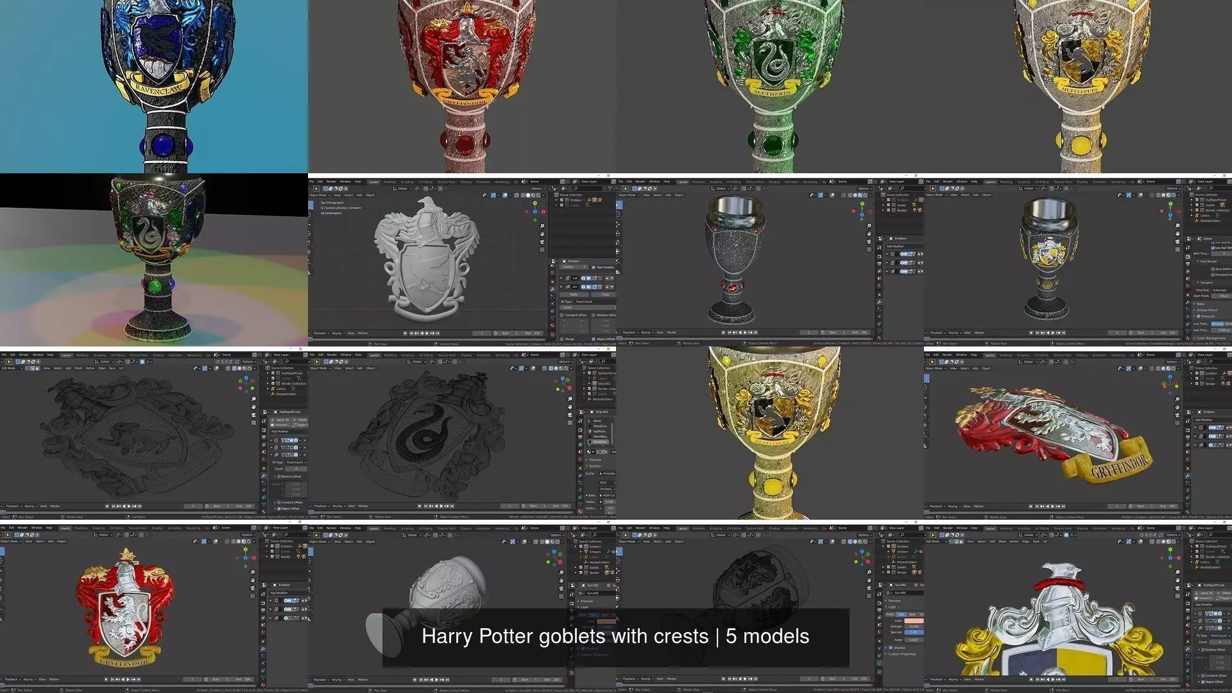Screen dimensions: 1232x693
Task: Toggle Constant Offset checkbox in Hufflepuff helmet close-up
Action: [x=1203, y=676]
